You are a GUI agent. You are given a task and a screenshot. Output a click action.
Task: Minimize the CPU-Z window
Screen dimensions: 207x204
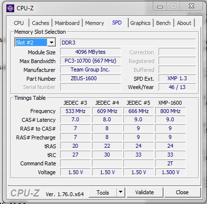(160, 6)
